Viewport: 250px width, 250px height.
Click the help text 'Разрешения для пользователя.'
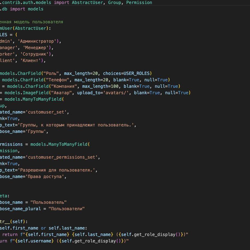pos(56,170)
